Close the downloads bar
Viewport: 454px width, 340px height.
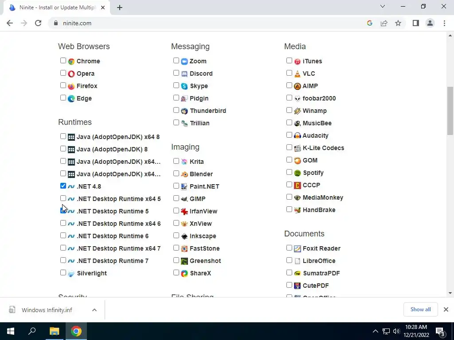coord(446,309)
